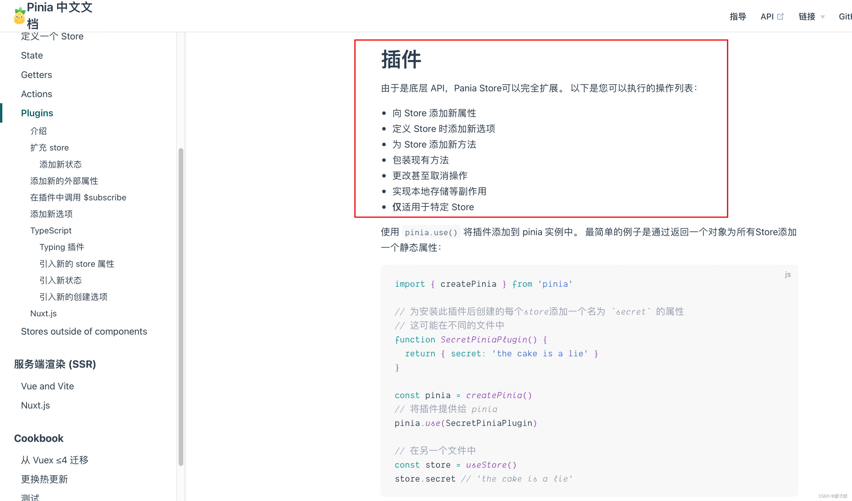Click the function SecretPiniaPlugin() code line
The width and height of the screenshot is (852, 501).
pos(471,340)
